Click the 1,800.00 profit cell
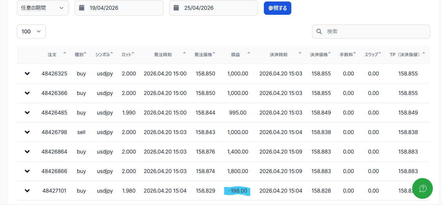This screenshot has width=442, height=205. pyautogui.click(x=238, y=171)
